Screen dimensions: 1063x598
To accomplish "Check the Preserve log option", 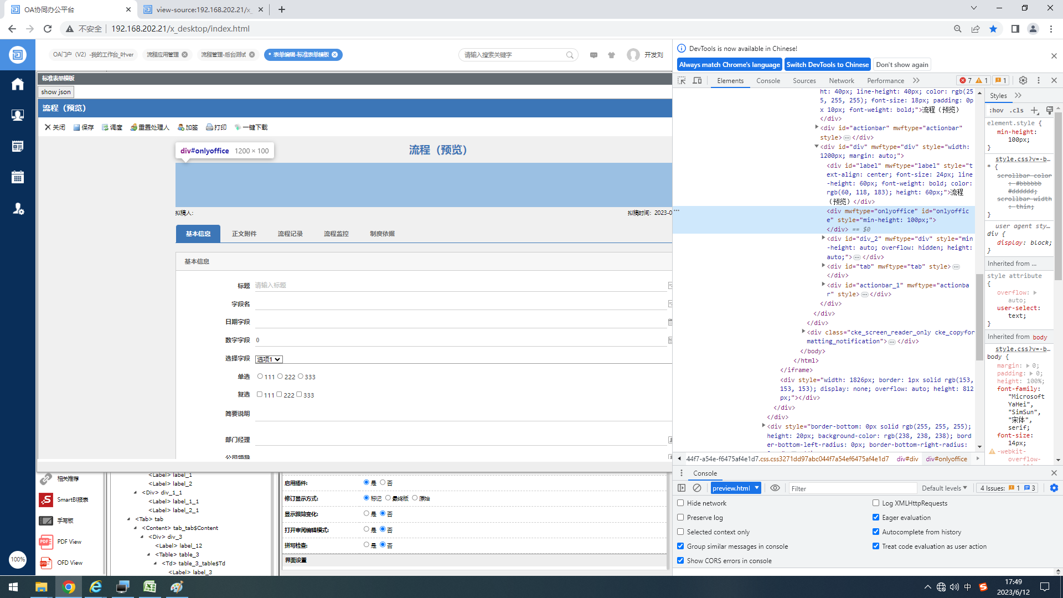I will coord(681,517).
